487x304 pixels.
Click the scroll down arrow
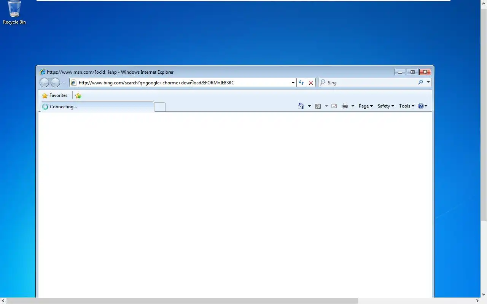pos(484,294)
